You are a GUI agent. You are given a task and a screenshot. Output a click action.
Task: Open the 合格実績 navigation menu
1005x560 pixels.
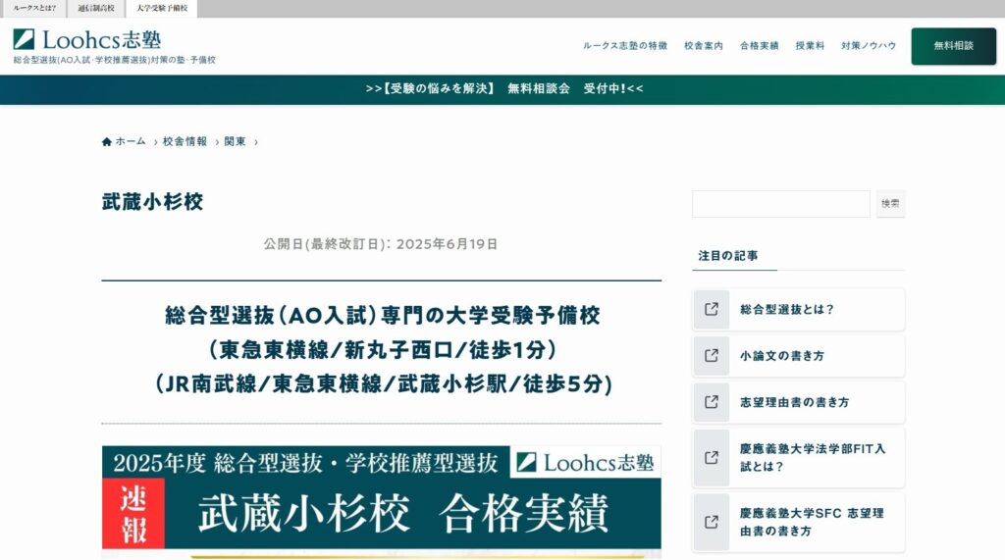coord(759,46)
